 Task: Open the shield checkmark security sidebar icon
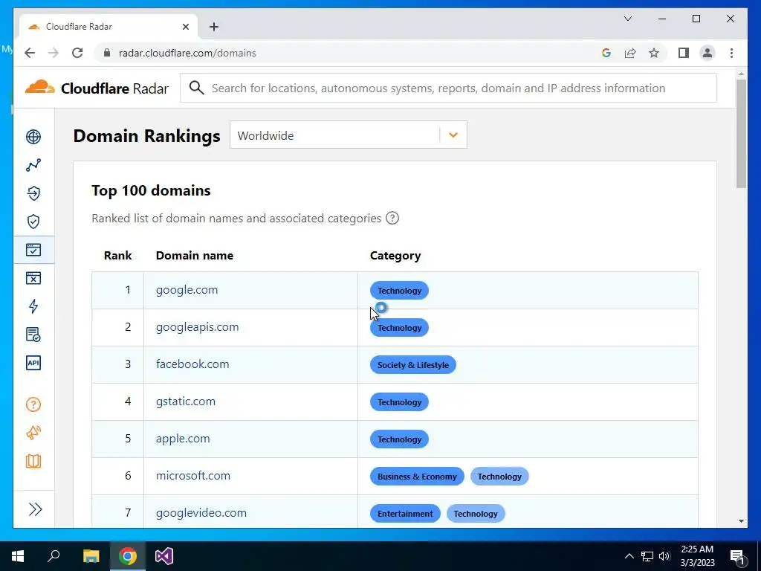(x=33, y=222)
